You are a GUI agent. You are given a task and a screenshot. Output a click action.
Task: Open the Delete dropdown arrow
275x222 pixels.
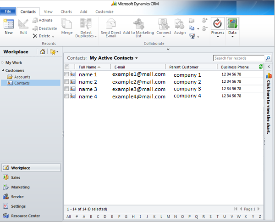[x=53, y=37]
